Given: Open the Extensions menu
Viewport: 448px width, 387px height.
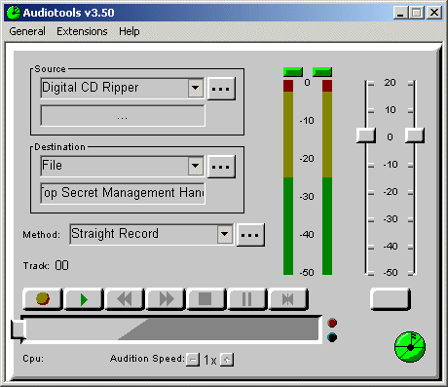Looking at the screenshot, I should (82, 31).
